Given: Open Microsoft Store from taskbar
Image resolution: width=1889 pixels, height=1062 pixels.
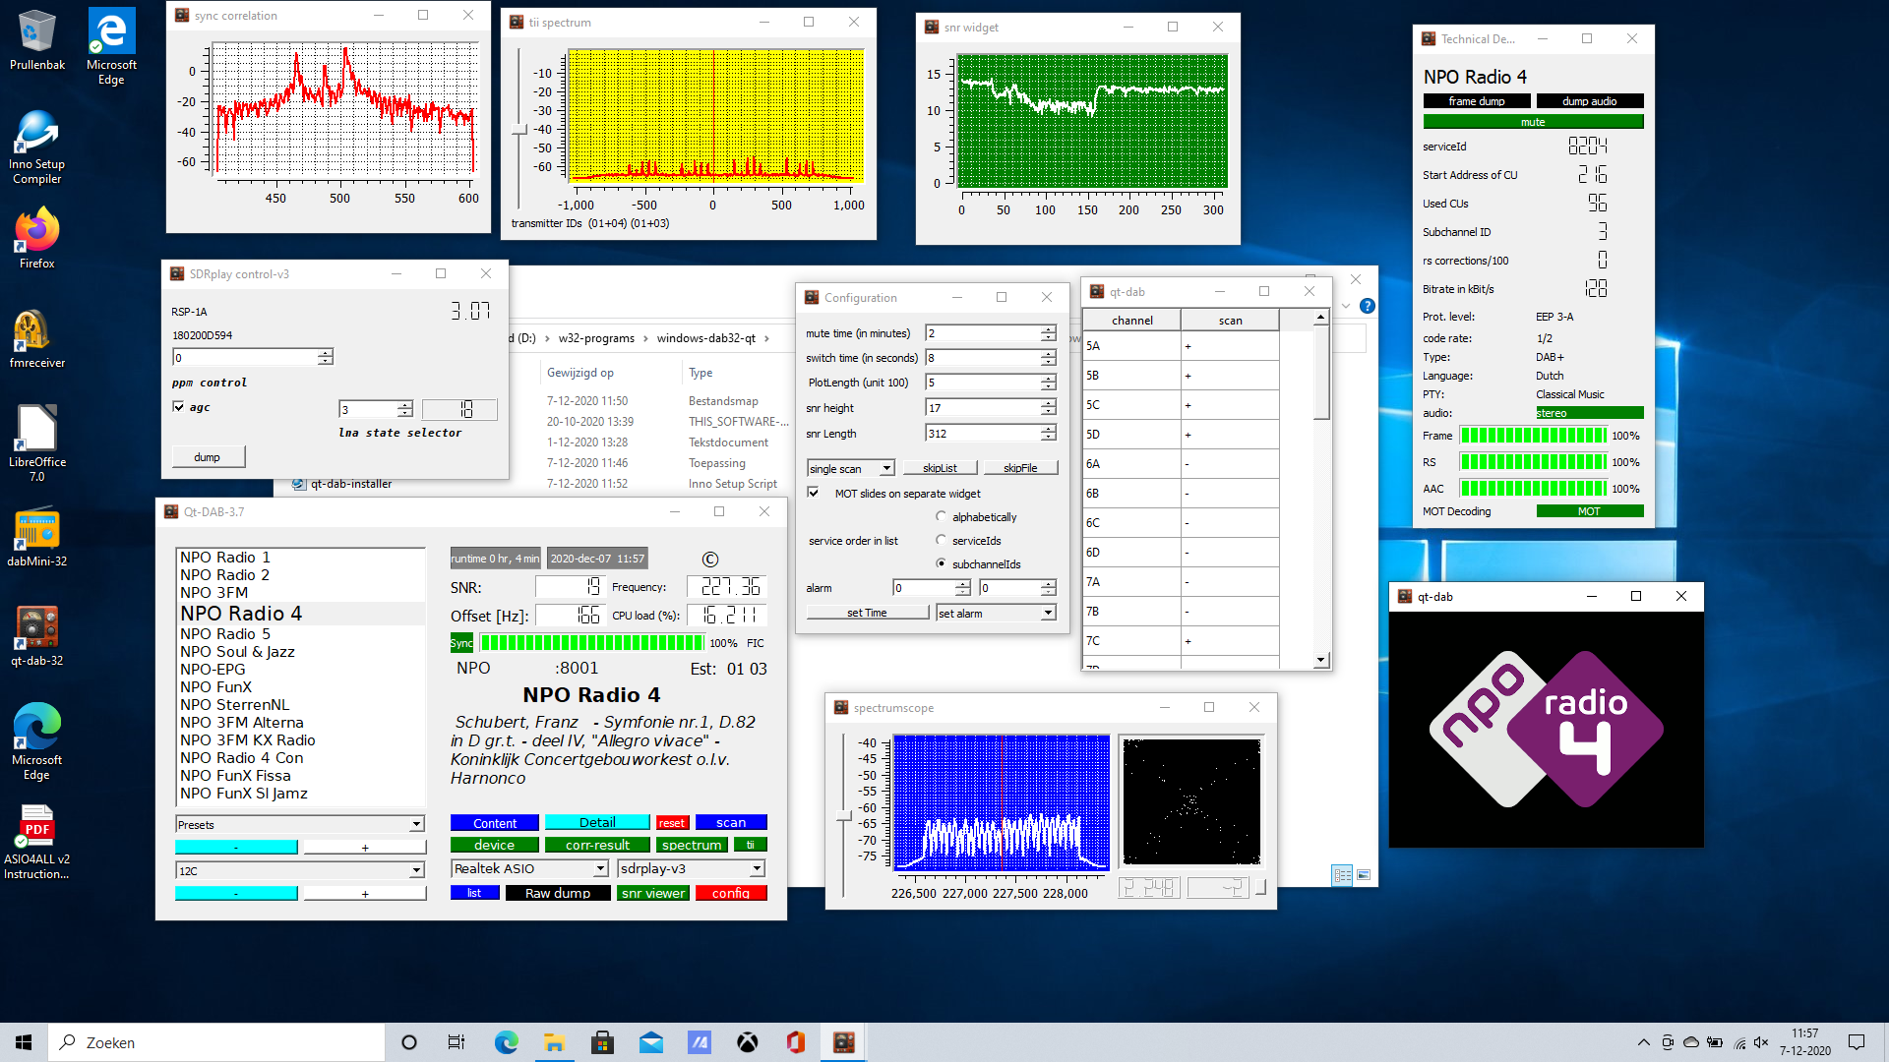Looking at the screenshot, I should (602, 1042).
